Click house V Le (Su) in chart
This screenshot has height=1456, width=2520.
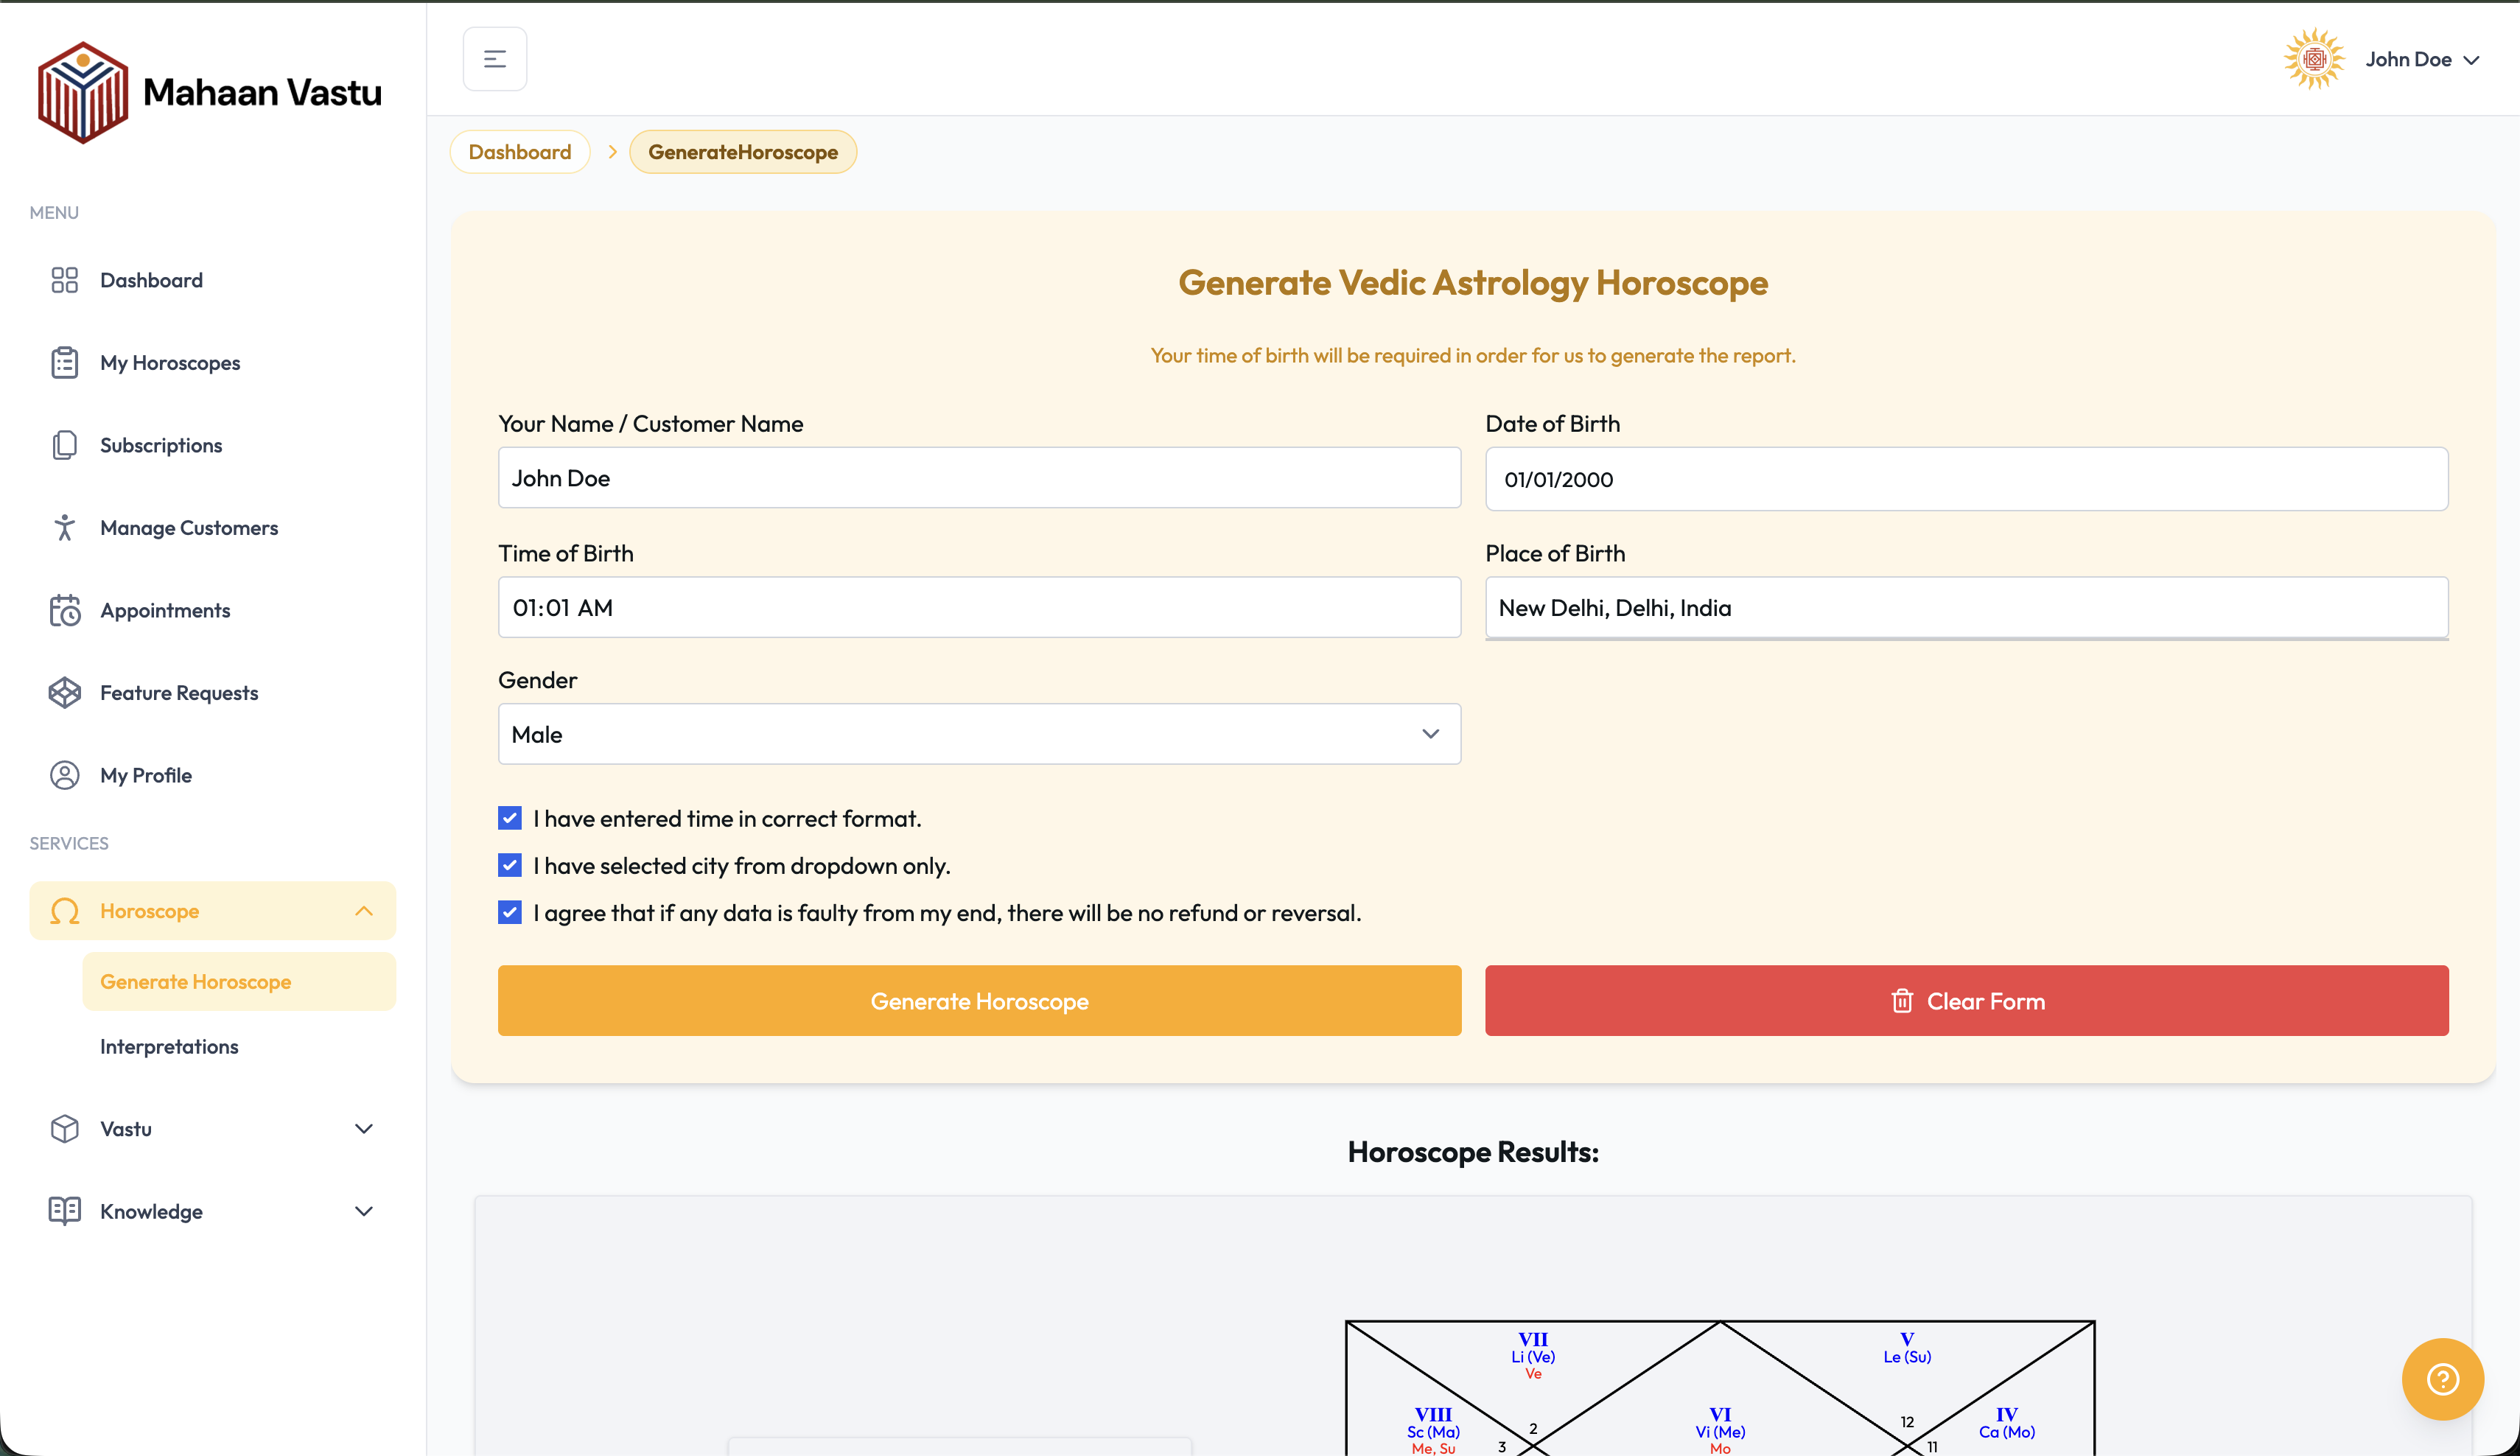1907,1348
